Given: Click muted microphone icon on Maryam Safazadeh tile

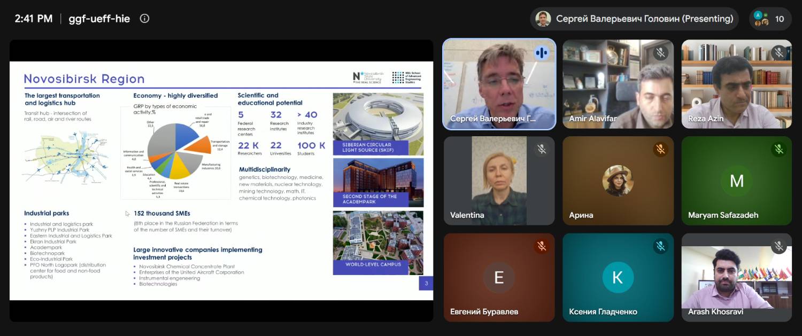Looking at the screenshot, I should (779, 149).
